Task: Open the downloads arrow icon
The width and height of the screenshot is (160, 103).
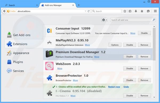Action: point(136,11)
